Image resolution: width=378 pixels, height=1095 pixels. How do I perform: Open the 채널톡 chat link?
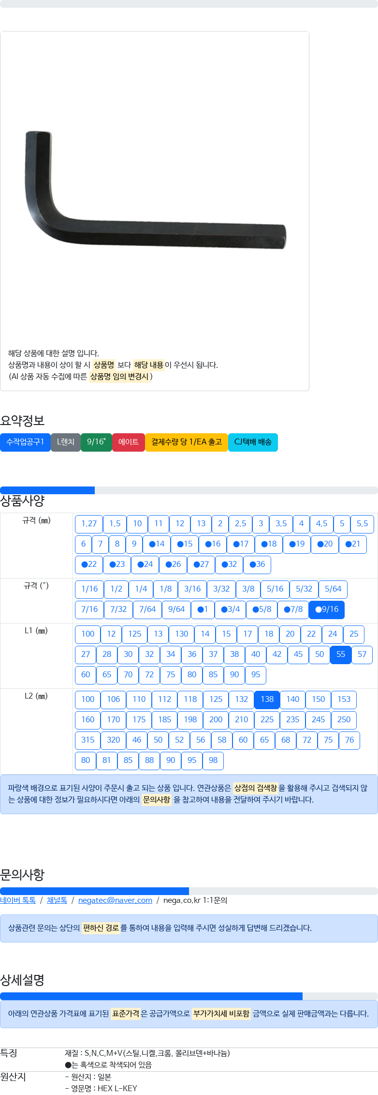tap(57, 900)
